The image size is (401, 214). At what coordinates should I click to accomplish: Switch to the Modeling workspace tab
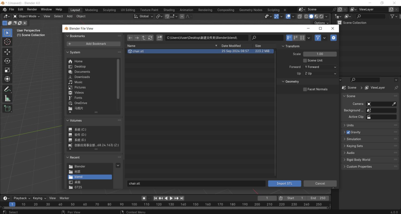(91, 10)
